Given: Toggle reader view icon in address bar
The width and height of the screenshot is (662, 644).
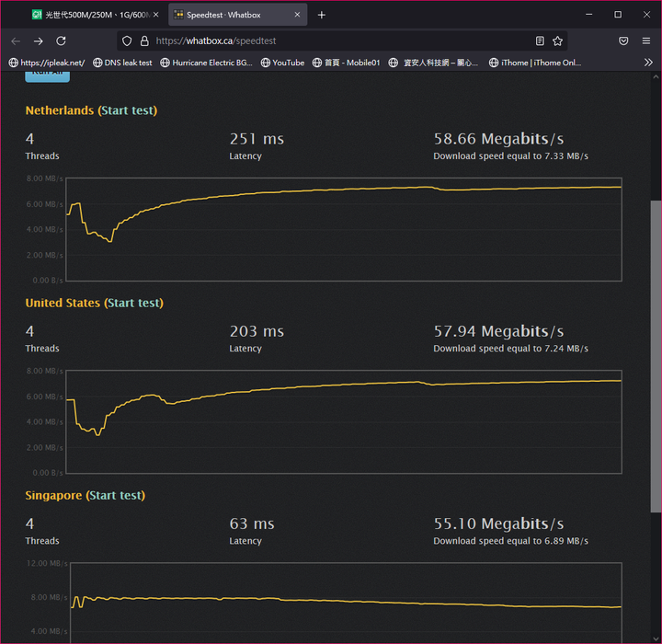Looking at the screenshot, I should [x=540, y=41].
